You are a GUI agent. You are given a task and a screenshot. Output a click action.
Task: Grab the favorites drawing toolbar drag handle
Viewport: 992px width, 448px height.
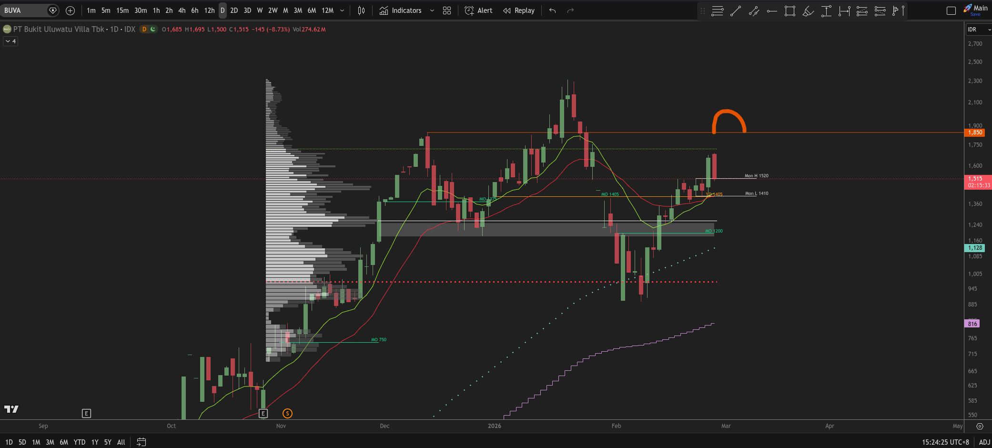pyautogui.click(x=702, y=11)
